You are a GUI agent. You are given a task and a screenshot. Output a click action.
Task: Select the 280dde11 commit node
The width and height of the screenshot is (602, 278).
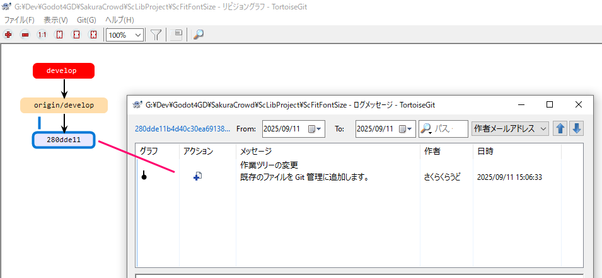tap(63, 140)
